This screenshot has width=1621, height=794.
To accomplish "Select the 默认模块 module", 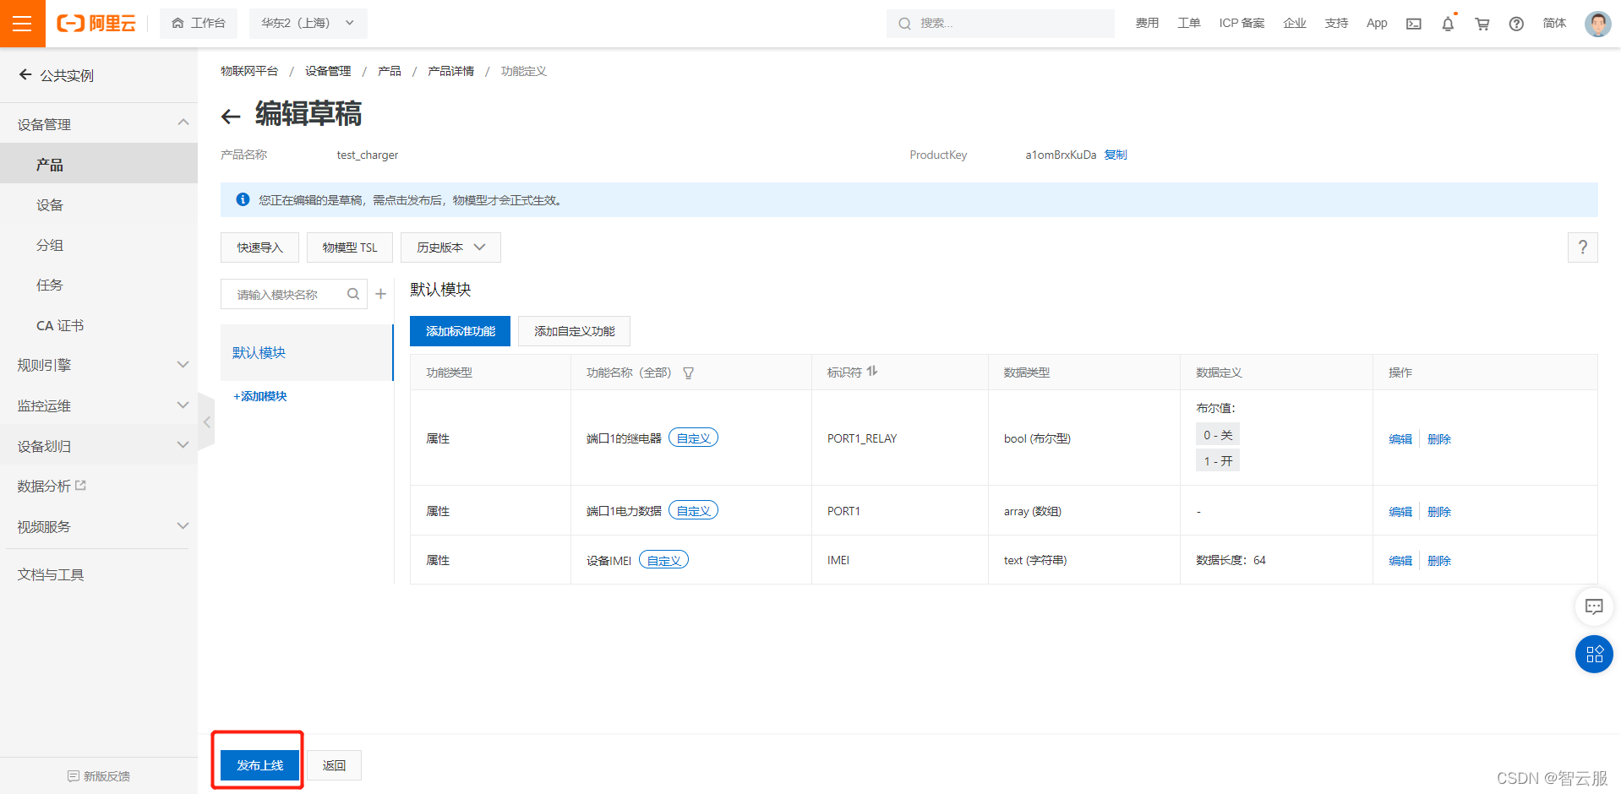I will [x=307, y=352].
